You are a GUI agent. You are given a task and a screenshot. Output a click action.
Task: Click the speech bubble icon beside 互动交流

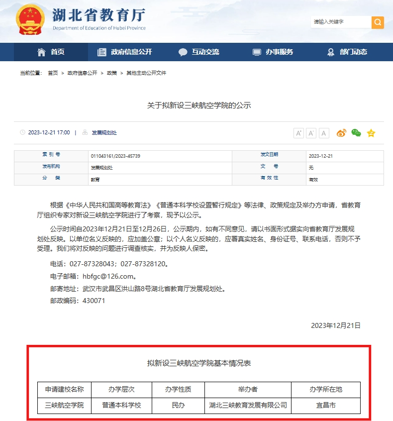[x=183, y=52]
